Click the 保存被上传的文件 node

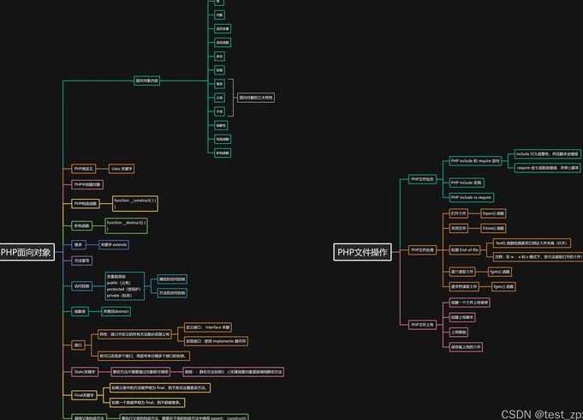466,347
